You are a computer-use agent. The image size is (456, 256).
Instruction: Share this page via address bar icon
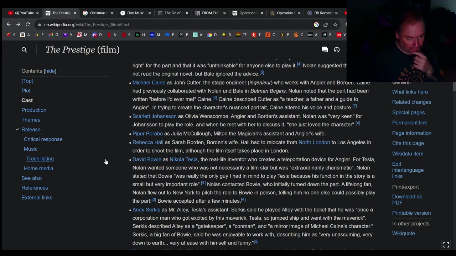click(x=326, y=25)
